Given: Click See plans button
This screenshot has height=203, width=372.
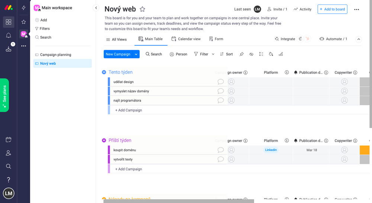Looking at the screenshot, I should coord(4,95).
